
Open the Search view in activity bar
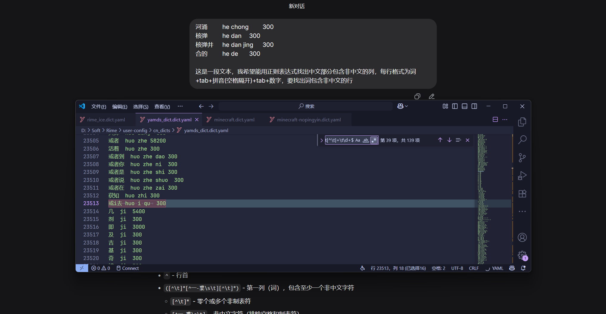[522, 140]
